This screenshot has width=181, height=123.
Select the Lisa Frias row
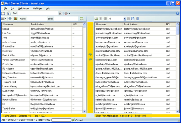pyautogui.click(x=42, y=33)
